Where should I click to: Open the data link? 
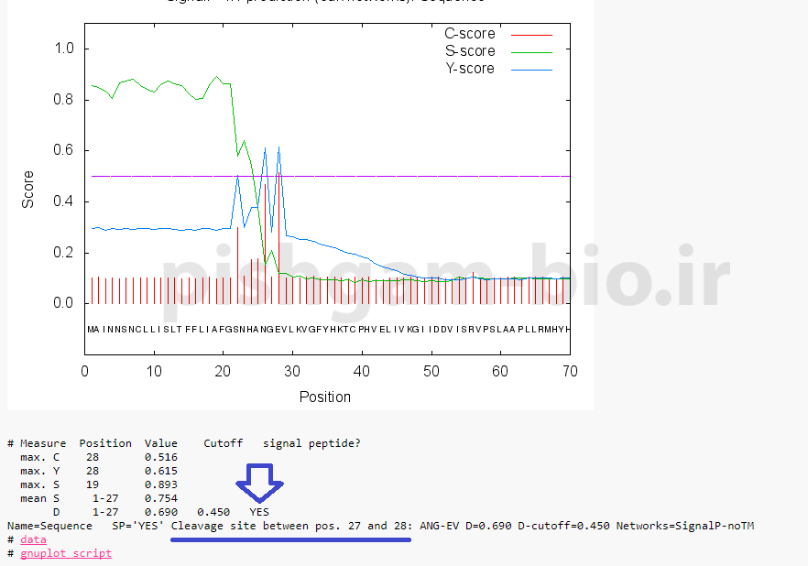33,540
